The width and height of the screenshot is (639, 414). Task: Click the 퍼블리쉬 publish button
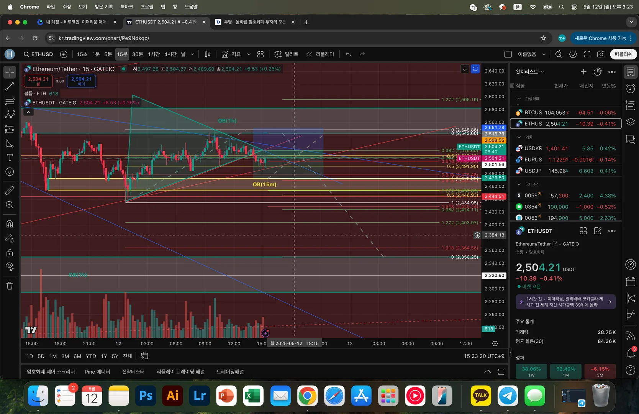623,54
